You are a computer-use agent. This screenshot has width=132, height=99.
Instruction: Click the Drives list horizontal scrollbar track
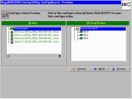click(34, 56)
